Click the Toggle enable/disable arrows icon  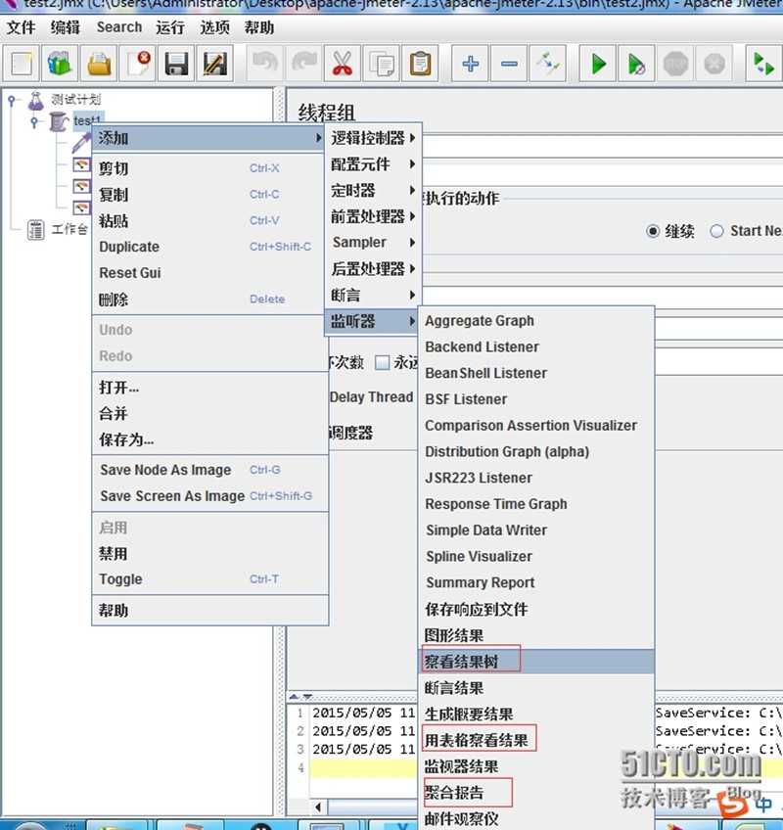(547, 64)
